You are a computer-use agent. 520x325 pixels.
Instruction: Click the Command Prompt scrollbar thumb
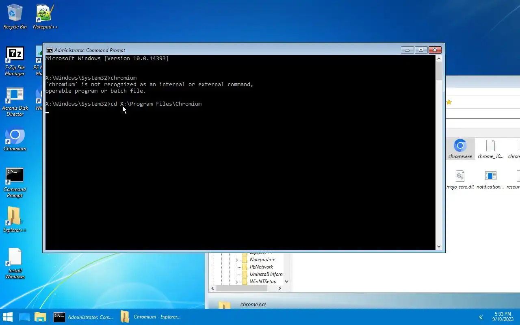point(439,71)
